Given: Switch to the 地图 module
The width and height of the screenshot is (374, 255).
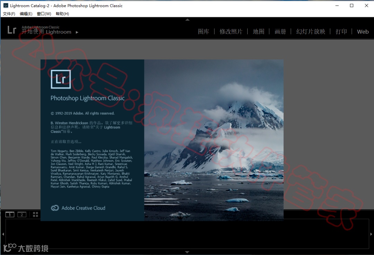Looking at the screenshot, I should click(x=259, y=31).
